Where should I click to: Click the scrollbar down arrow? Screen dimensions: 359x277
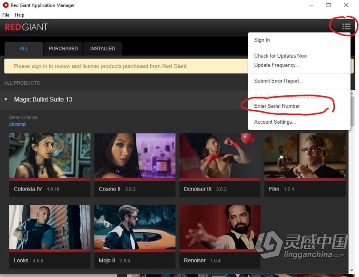click(351, 271)
